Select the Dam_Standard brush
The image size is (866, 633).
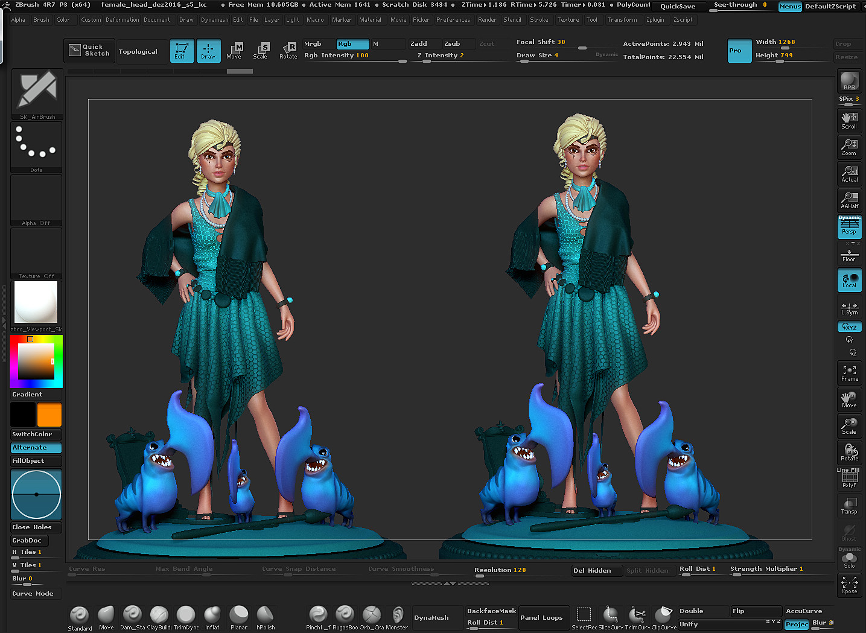point(132,618)
